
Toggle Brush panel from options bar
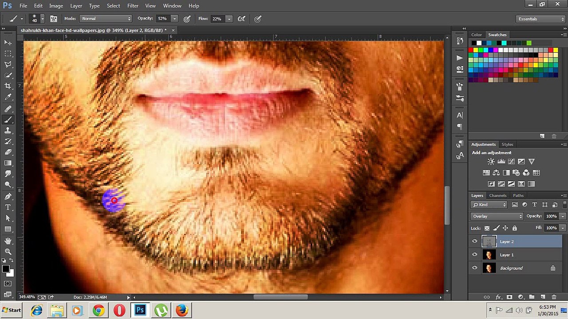coord(54,19)
